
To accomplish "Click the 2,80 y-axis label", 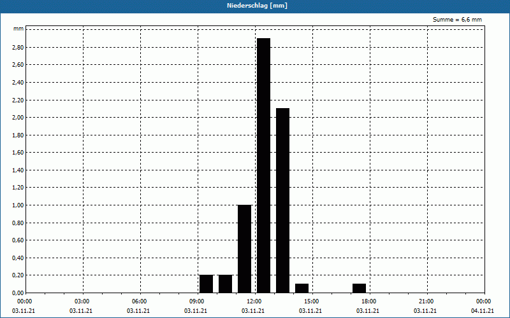I will (18, 47).
